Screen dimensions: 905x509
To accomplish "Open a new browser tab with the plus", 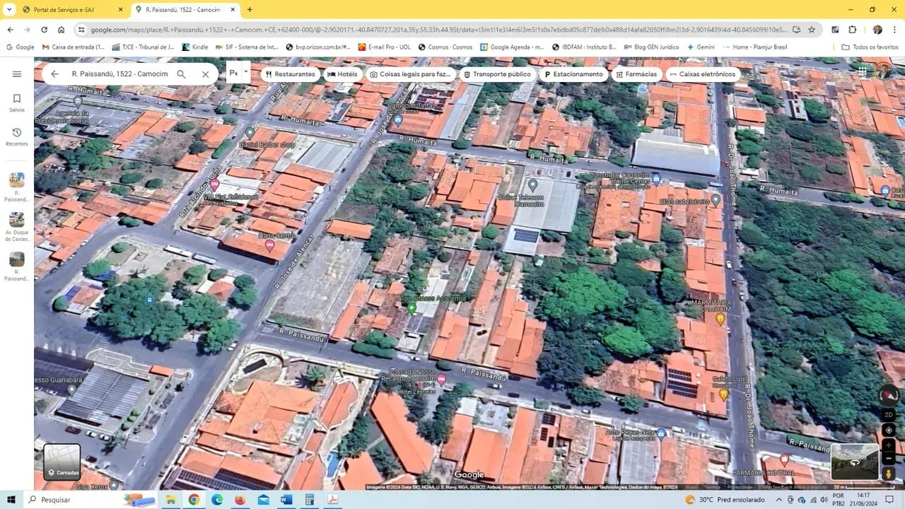I will [250, 10].
